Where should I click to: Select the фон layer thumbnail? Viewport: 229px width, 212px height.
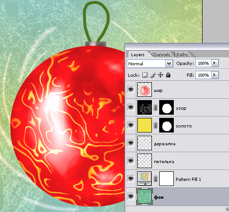coord(145,196)
